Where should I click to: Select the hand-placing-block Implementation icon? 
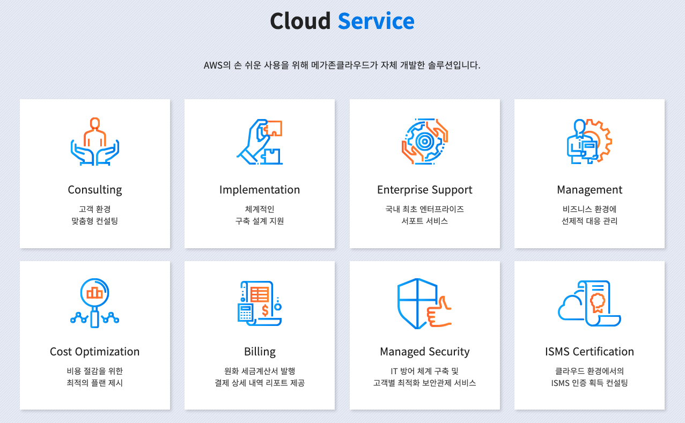click(x=260, y=139)
